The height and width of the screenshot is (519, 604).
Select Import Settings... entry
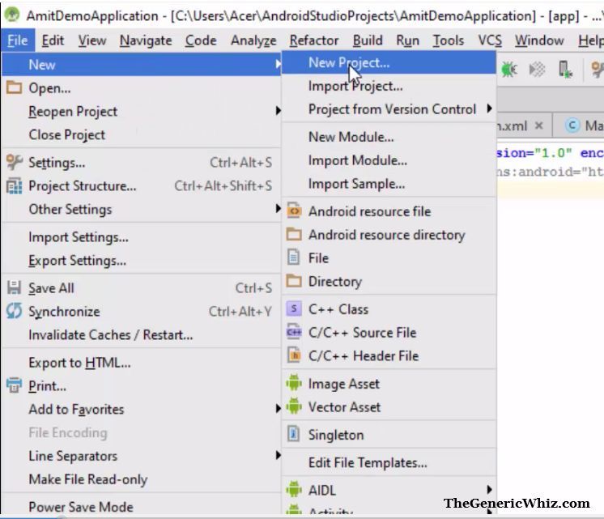tap(142, 236)
